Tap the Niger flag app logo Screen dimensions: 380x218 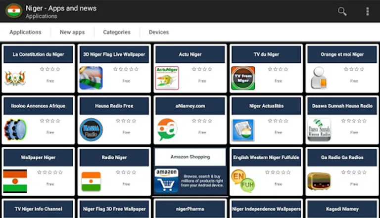pos(14,11)
